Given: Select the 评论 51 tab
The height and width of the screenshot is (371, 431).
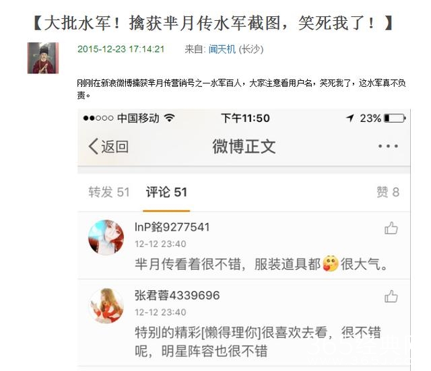Looking at the screenshot, I should click(166, 192).
